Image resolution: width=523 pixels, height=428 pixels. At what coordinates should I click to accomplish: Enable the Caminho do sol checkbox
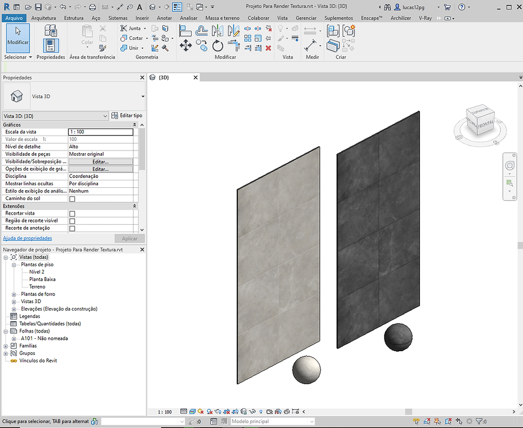click(x=72, y=199)
